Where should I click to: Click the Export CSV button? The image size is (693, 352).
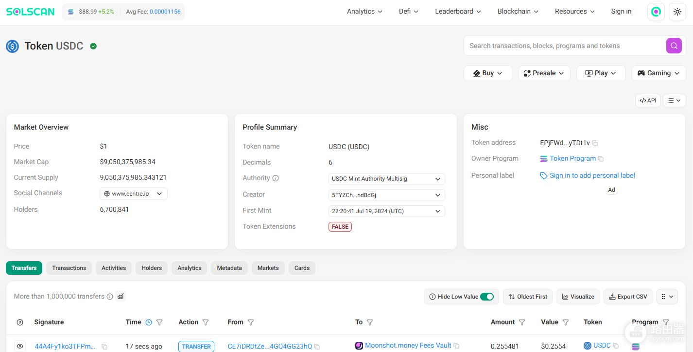628,297
